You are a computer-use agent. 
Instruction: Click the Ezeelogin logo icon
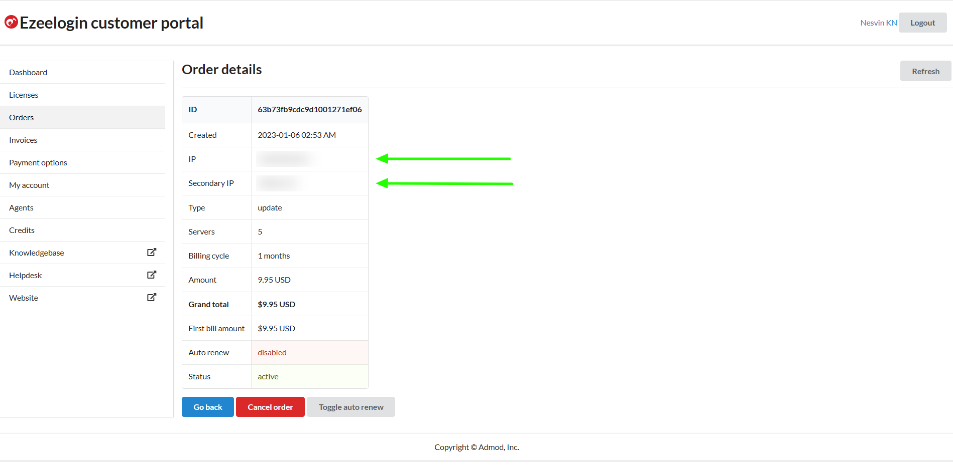11,22
